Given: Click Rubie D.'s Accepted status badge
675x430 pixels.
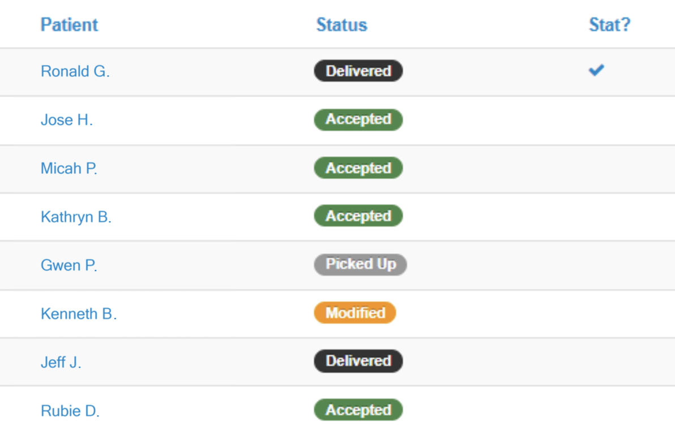Looking at the screenshot, I should click(x=358, y=410).
